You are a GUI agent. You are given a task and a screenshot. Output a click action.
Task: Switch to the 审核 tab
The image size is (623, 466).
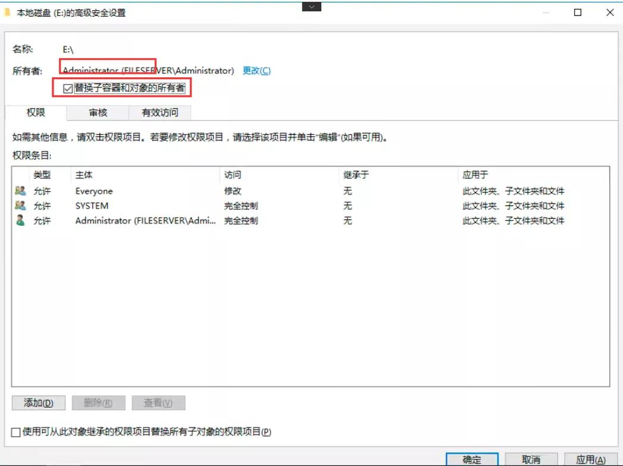tap(98, 112)
